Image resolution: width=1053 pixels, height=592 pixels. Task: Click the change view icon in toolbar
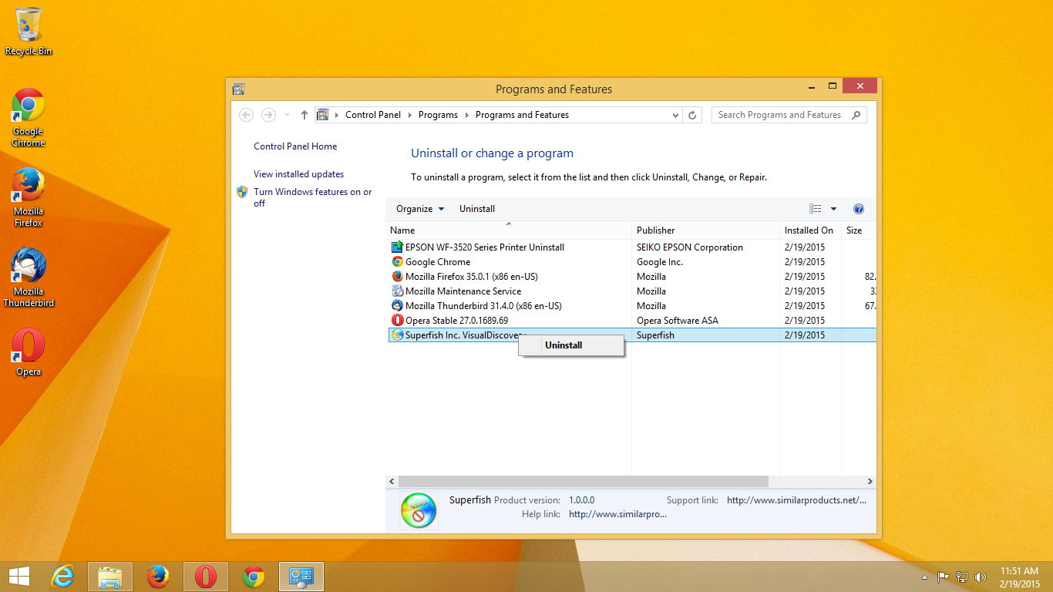(x=816, y=209)
